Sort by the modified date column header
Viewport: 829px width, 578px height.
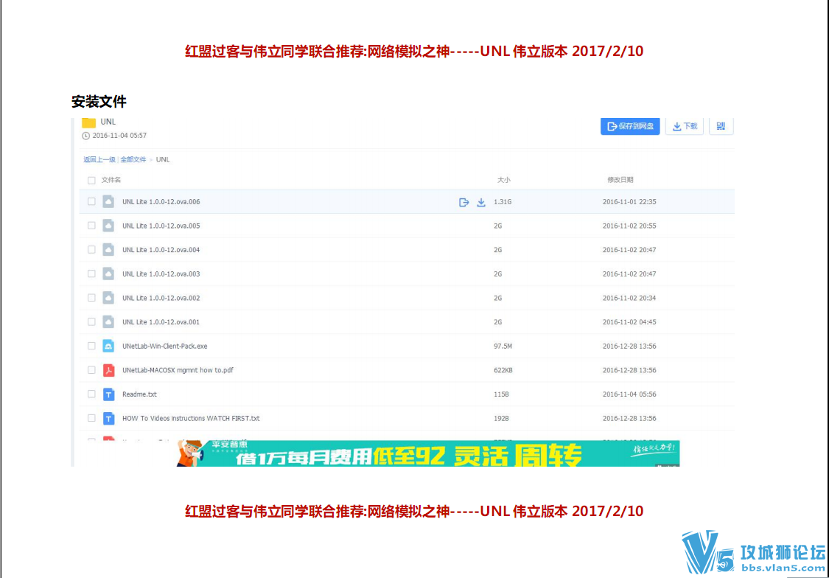620,181
